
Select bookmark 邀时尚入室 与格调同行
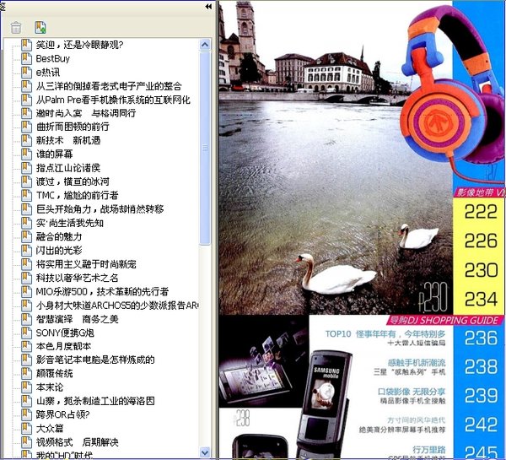pos(86,113)
